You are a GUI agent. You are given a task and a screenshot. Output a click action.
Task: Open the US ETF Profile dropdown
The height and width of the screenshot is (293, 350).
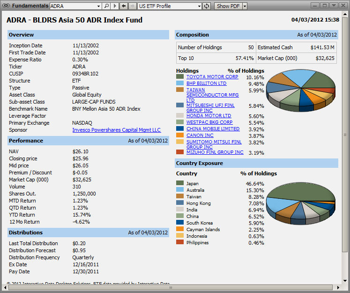click(x=199, y=6)
